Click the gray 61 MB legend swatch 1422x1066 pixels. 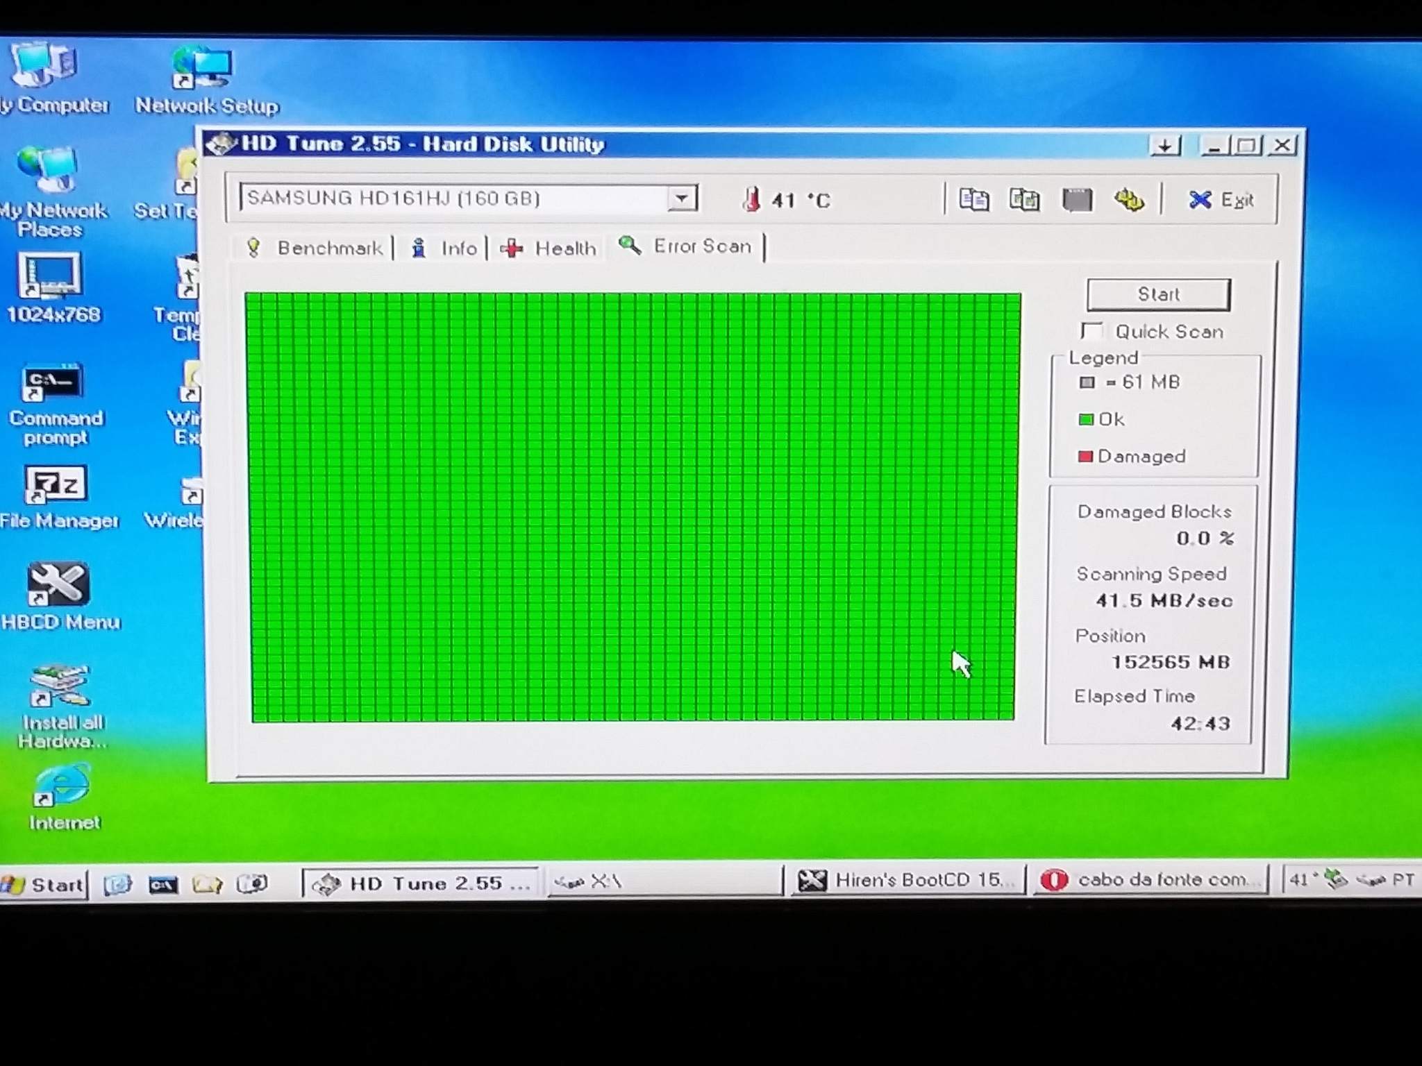click(1087, 382)
